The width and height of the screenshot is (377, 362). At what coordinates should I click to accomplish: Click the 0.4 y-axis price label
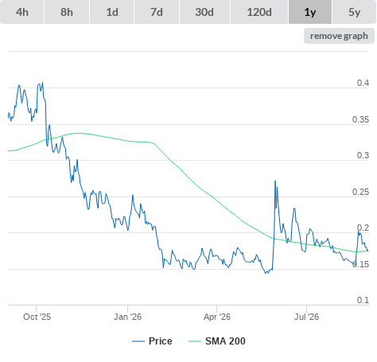pos(363,83)
